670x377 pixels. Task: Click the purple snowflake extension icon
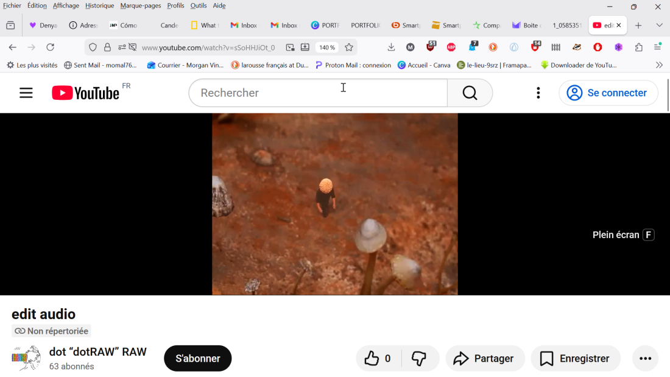619,48
